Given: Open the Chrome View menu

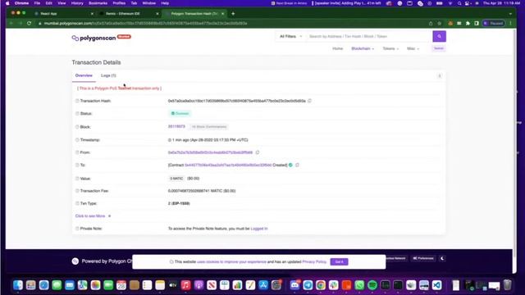Looking at the screenshot, I should click(62, 3).
